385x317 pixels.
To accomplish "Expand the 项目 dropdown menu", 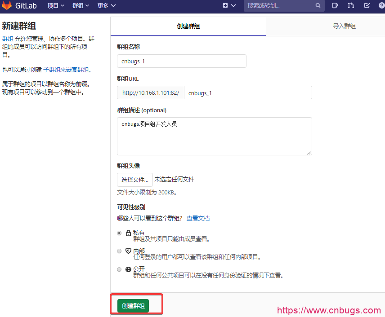I will [56, 6].
